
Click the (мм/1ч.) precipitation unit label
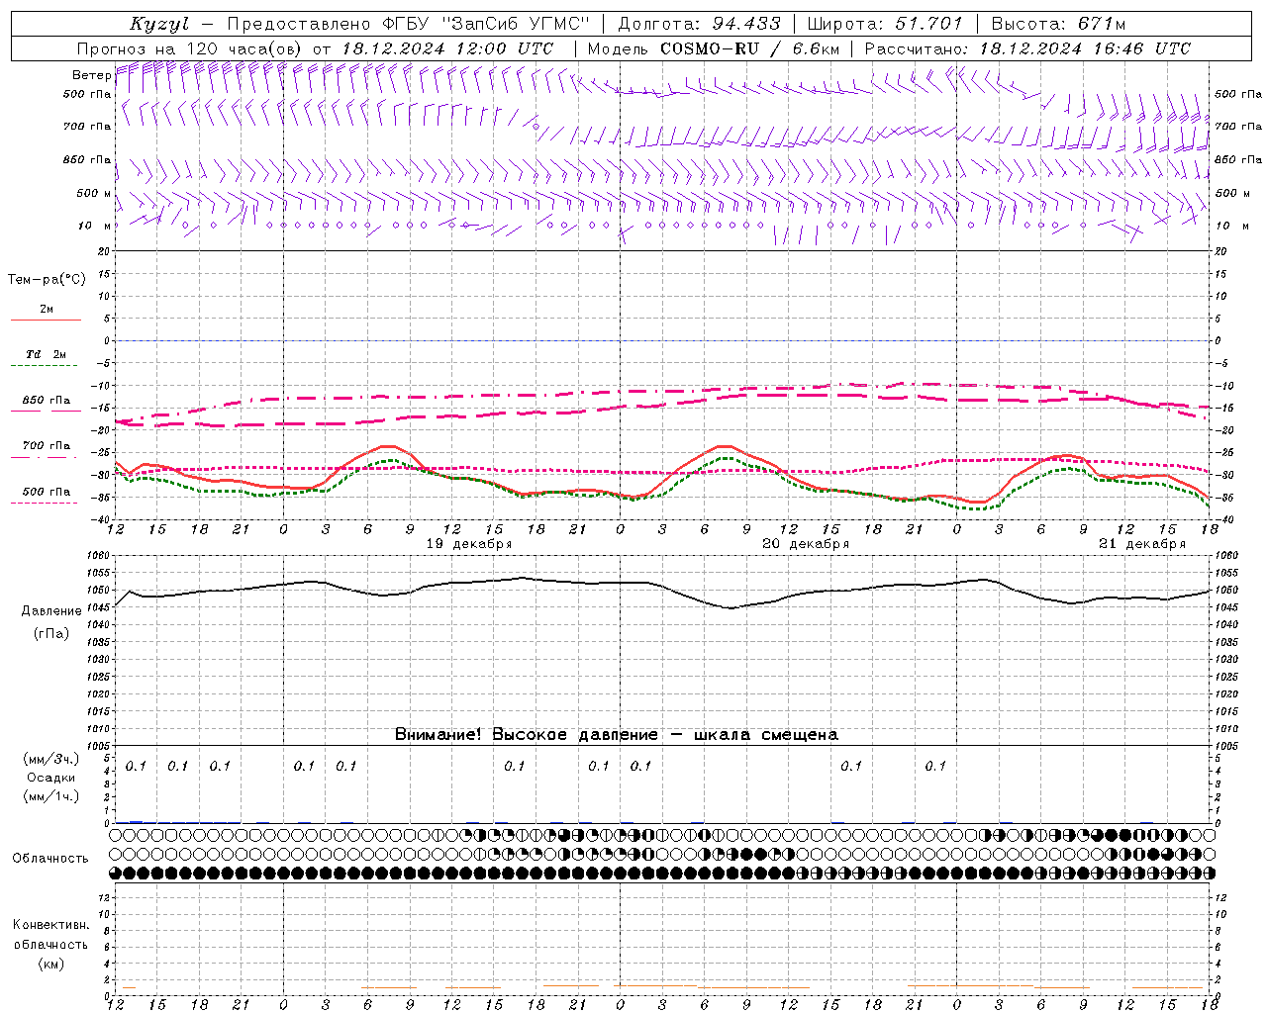pos(51,796)
